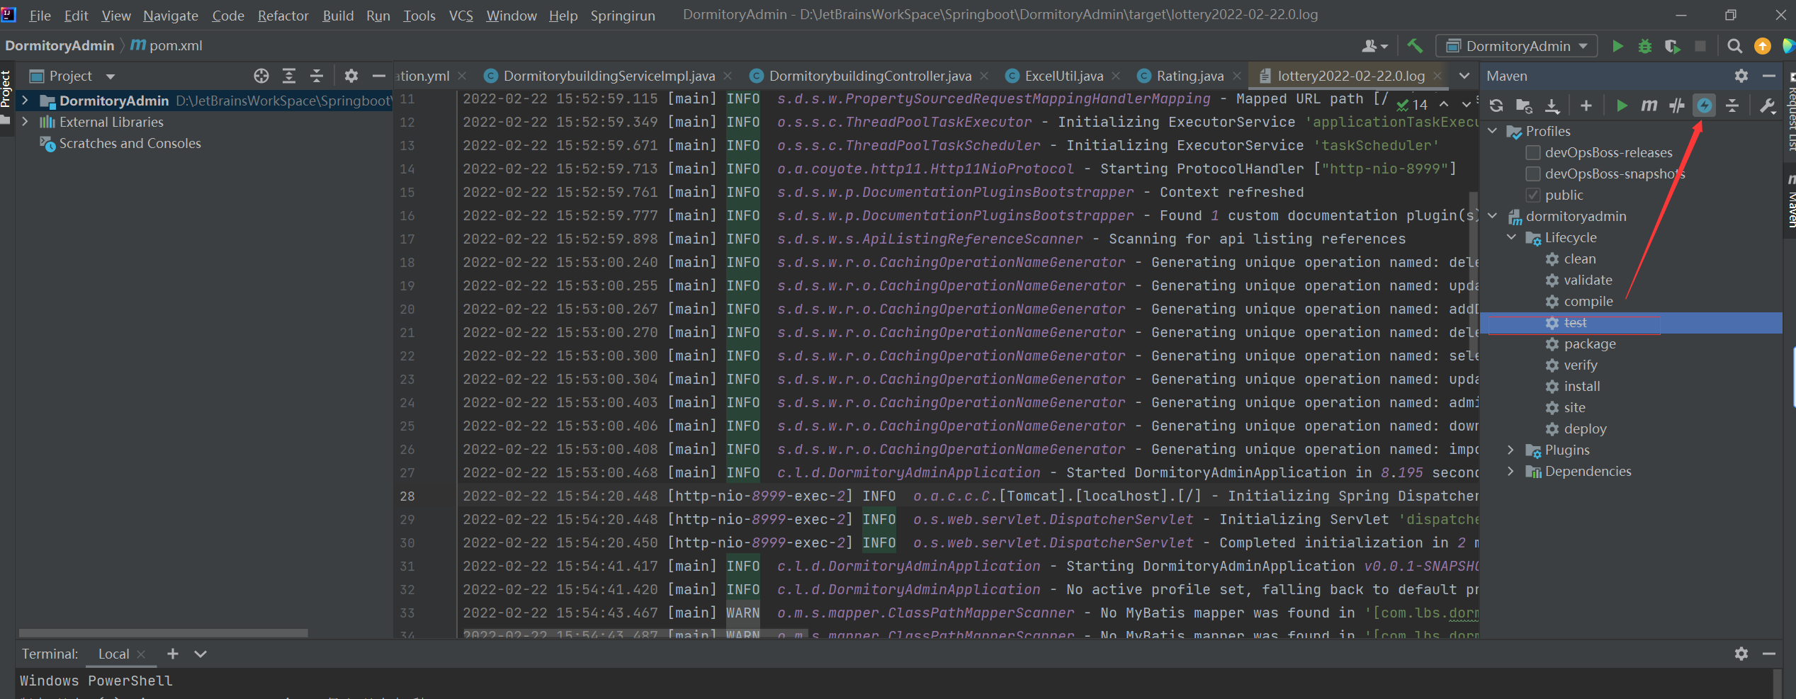Viewport: 1796px width, 699px height.
Task: Expand DormitoryAdmin project root
Action: (x=26, y=101)
